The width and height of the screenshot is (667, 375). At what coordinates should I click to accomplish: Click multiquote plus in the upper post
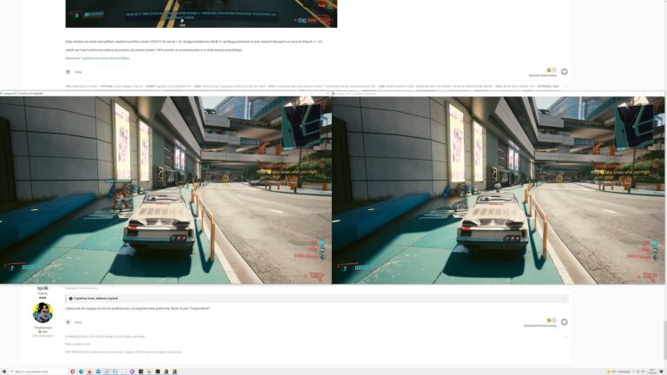click(x=68, y=72)
